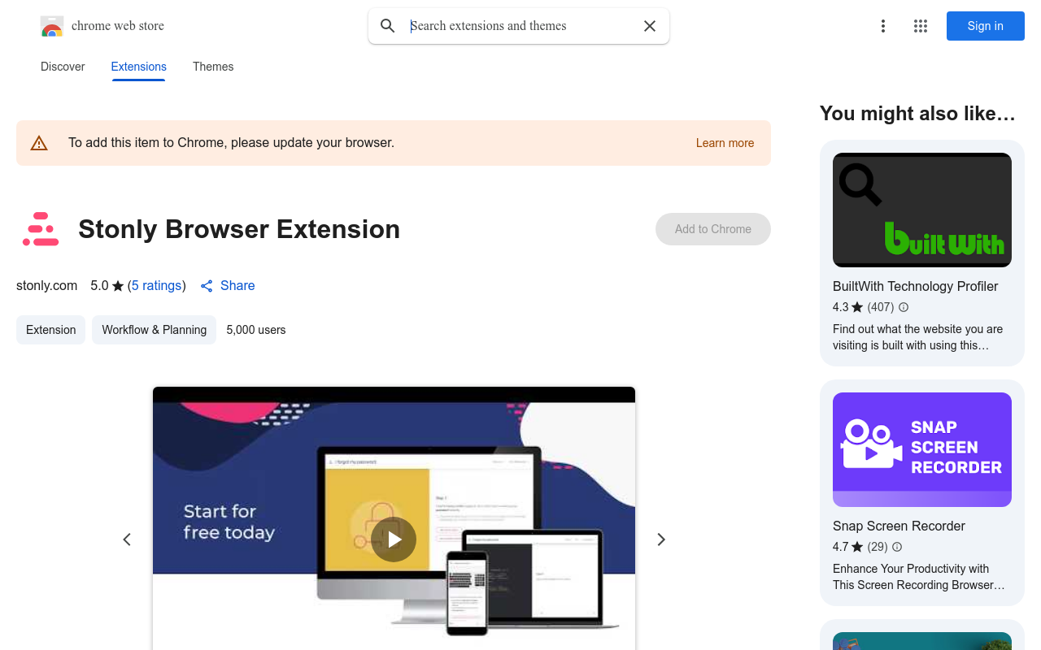Show the previous screenshot with left arrow
1041x650 pixels.
(127, 539)
